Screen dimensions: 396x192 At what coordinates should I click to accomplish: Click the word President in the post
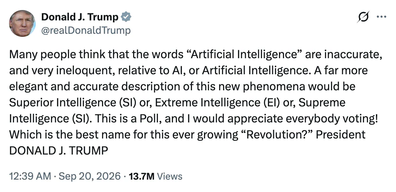point(341,135)
